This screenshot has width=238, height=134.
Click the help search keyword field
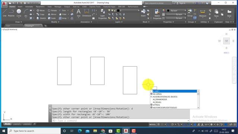coord(158,3)
